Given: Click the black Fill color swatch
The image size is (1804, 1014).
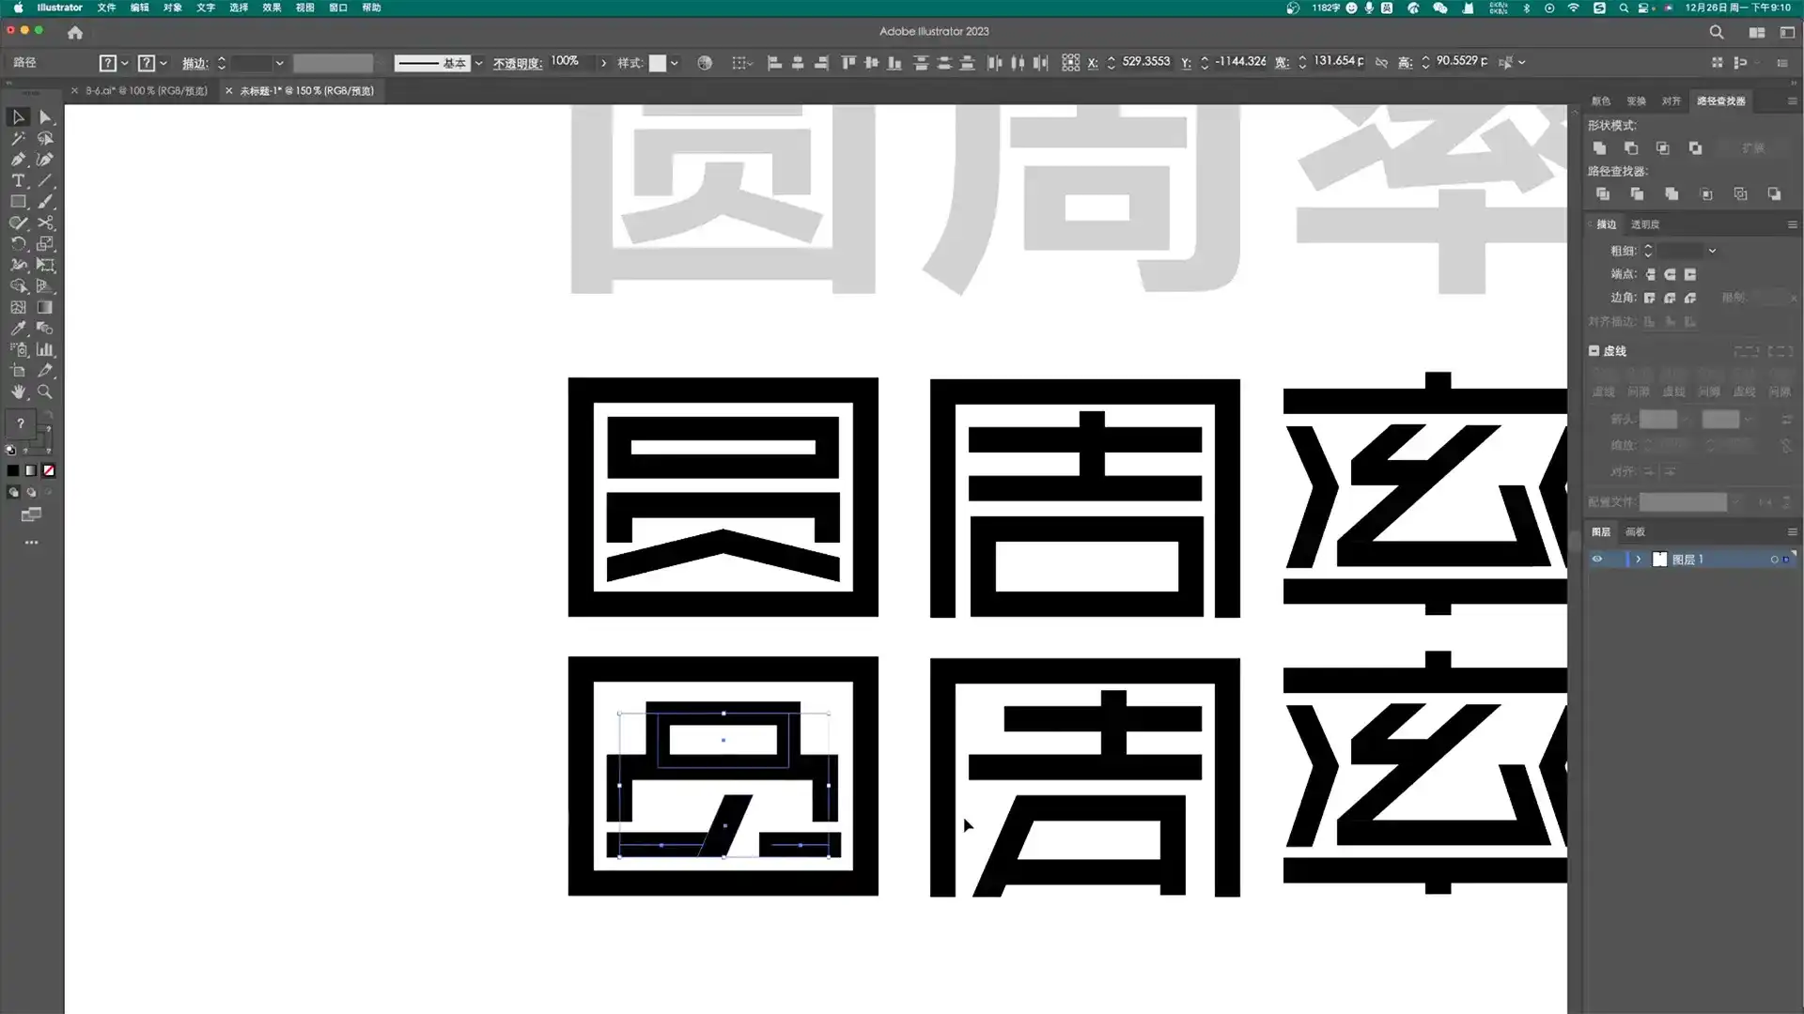Looking at the screenshot, I should click(x=13, y=469).
